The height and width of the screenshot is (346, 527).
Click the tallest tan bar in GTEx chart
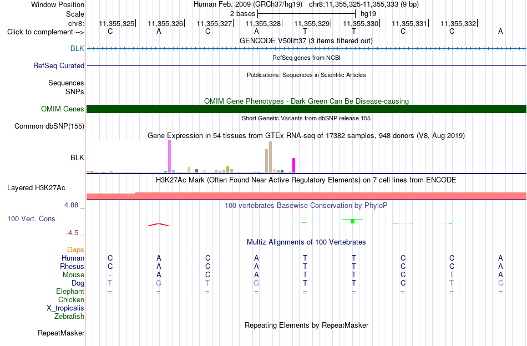(270, 157)
